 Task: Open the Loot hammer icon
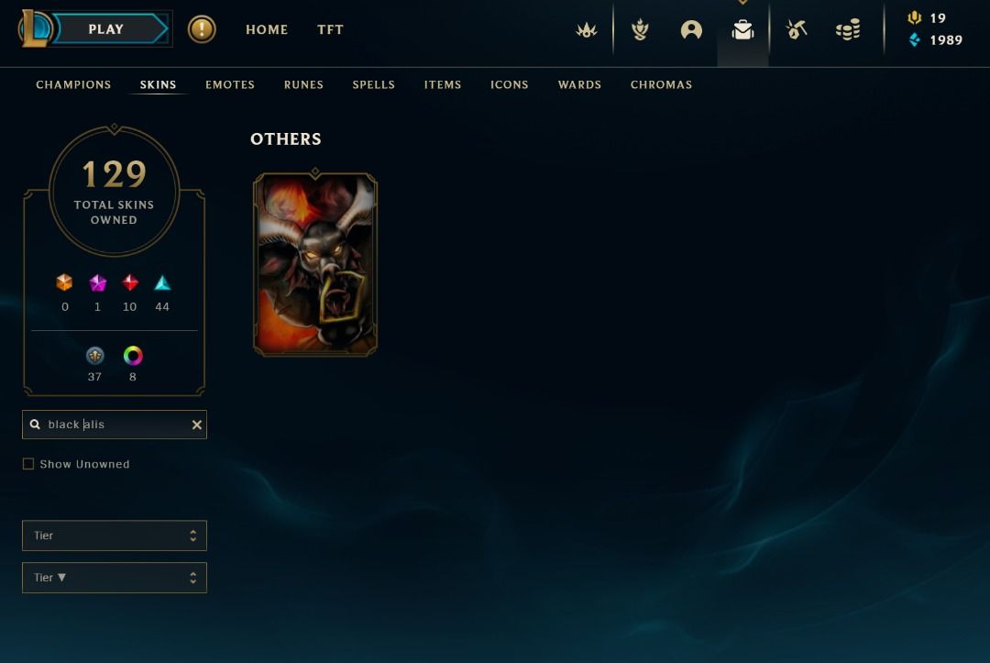(797, 29)
